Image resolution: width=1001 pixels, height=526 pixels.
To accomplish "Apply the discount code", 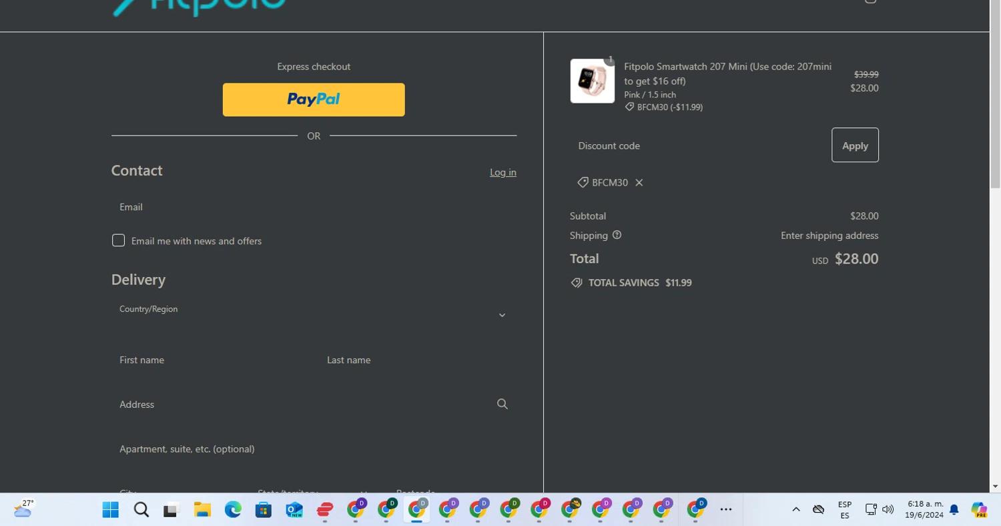I will [x=855, y=145].
